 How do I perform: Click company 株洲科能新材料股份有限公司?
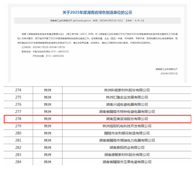click(127, 90)
